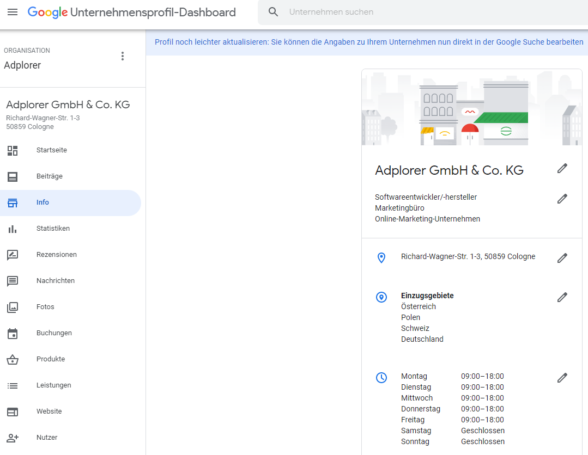Edit Einzugsgebiete with pencil icon
Viewport: 588px width, 455px height.
tap(562, 297)
